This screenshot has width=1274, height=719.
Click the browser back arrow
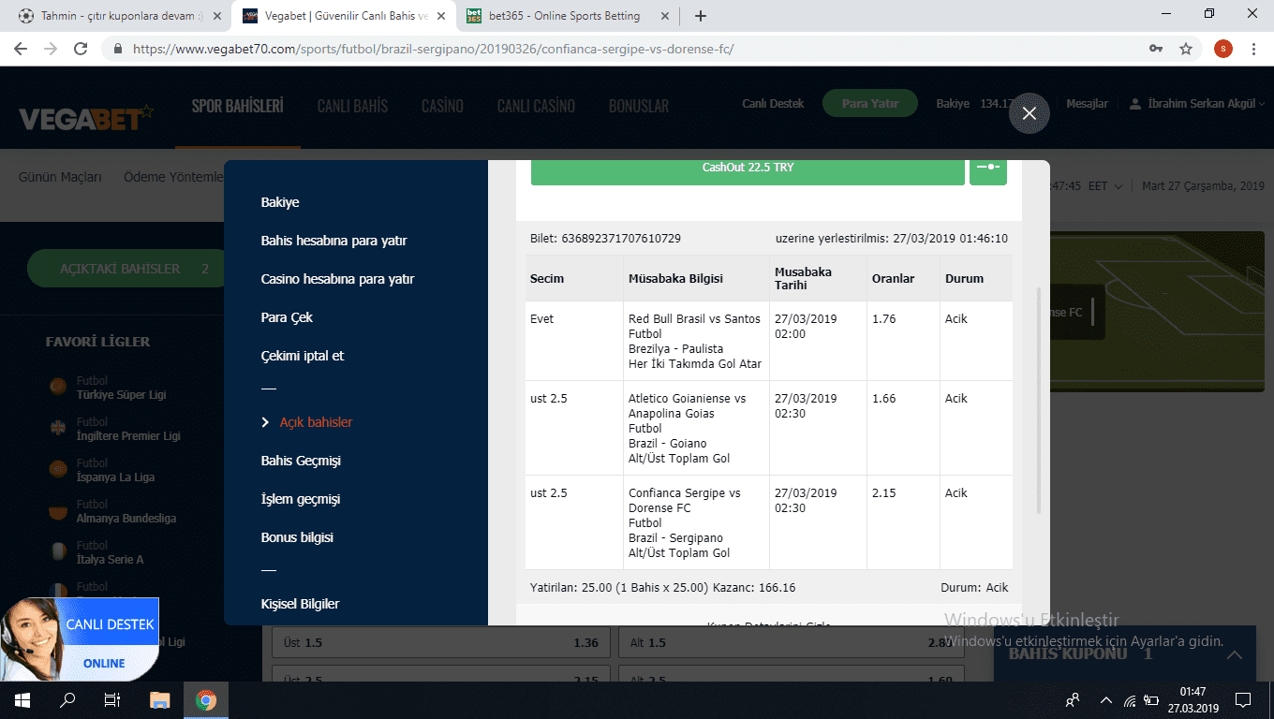pos(21,49)
